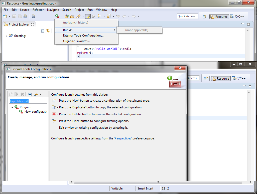Open Search flashlight dropdown arrow
This screenshot has height=194, width=257.
coord(83,16)
